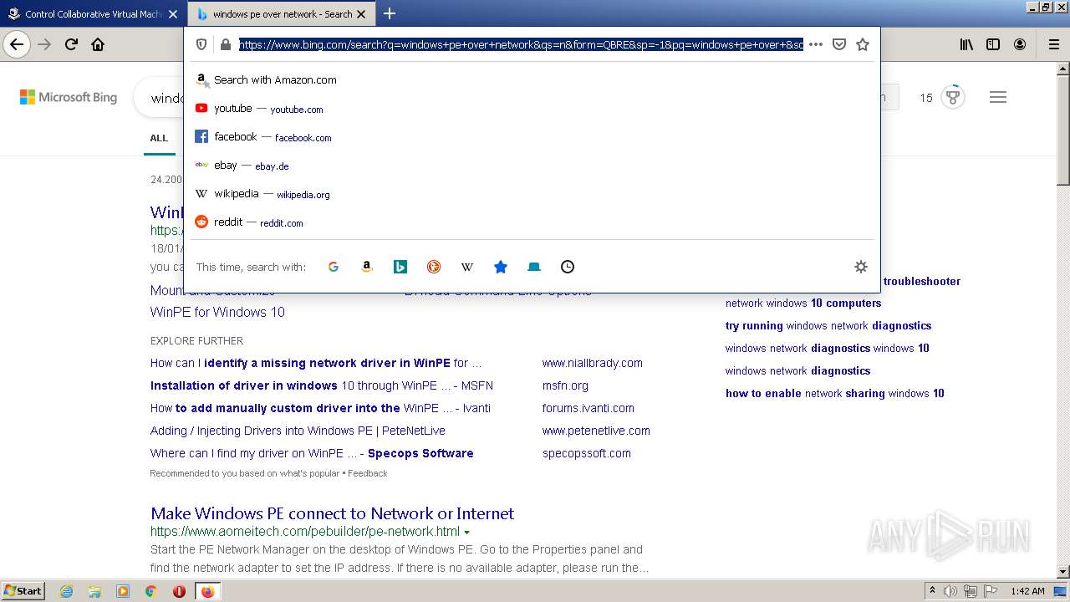Search this time with DuckDuckGo

pyautogui.click(x=434, y=267)
